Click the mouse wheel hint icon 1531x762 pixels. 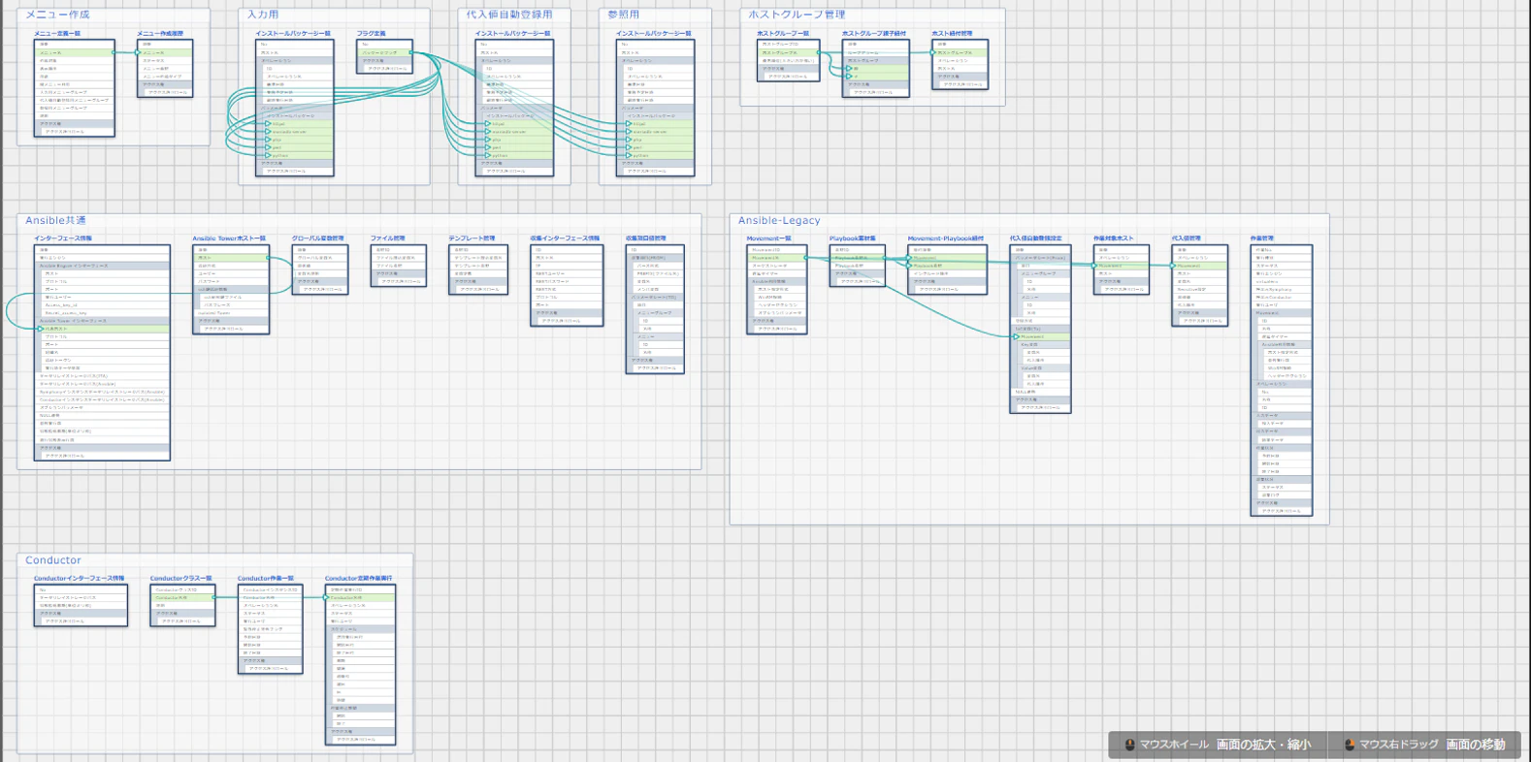[x=1129, y=745]
